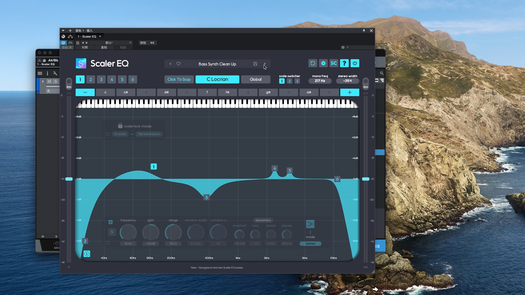
Task: Select EQ band tab 2
Action: coord(91,79)
